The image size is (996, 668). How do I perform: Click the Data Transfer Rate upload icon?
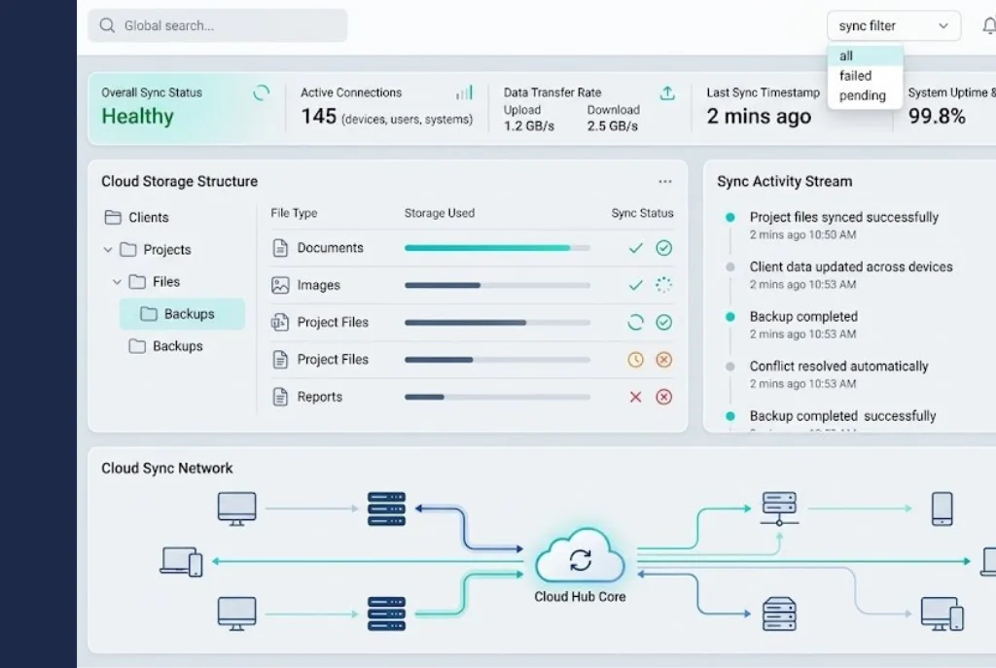coord(667,93)
